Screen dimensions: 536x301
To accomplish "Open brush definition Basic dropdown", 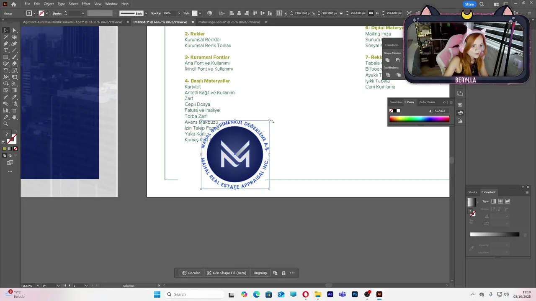I will click(146, 13).
